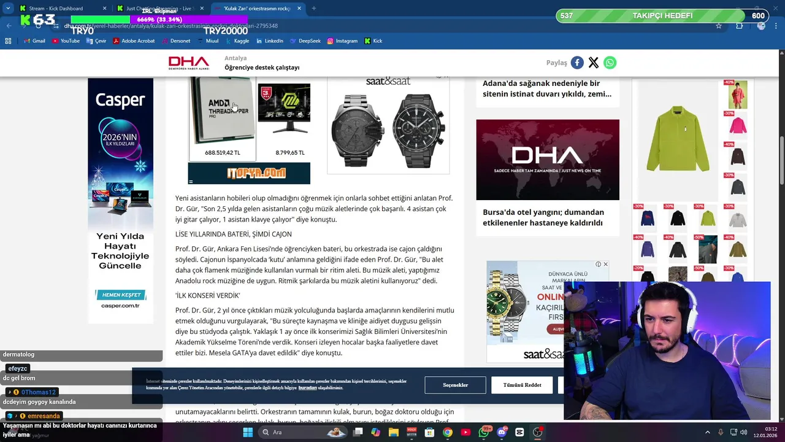Click the system tray microphone icon
The width and height of the screenshot is (785, 442).
(x=721, y=432)
